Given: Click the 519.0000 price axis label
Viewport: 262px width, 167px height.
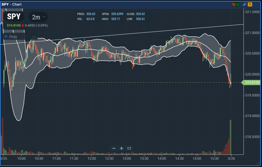Looking at the screenshot, I should click(x=252, y=116).
